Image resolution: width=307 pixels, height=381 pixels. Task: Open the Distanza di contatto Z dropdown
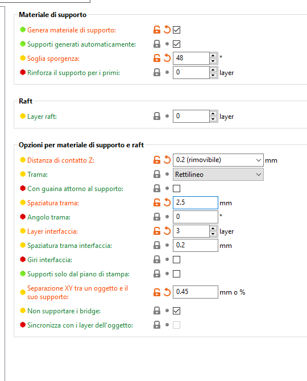click(x=218, y=160)
